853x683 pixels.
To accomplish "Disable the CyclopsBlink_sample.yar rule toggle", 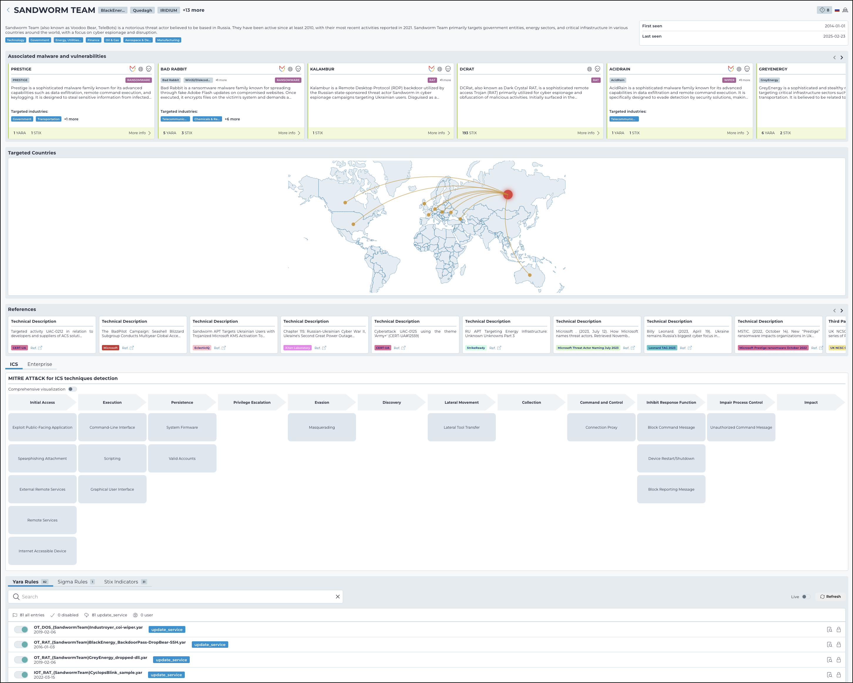I will [x=21, y=675].
